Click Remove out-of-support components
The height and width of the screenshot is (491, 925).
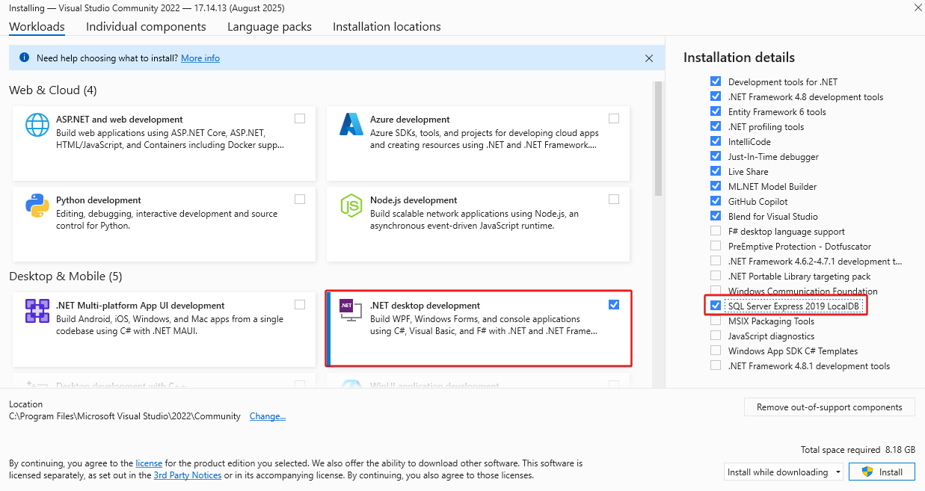click(x=829, y=407)
